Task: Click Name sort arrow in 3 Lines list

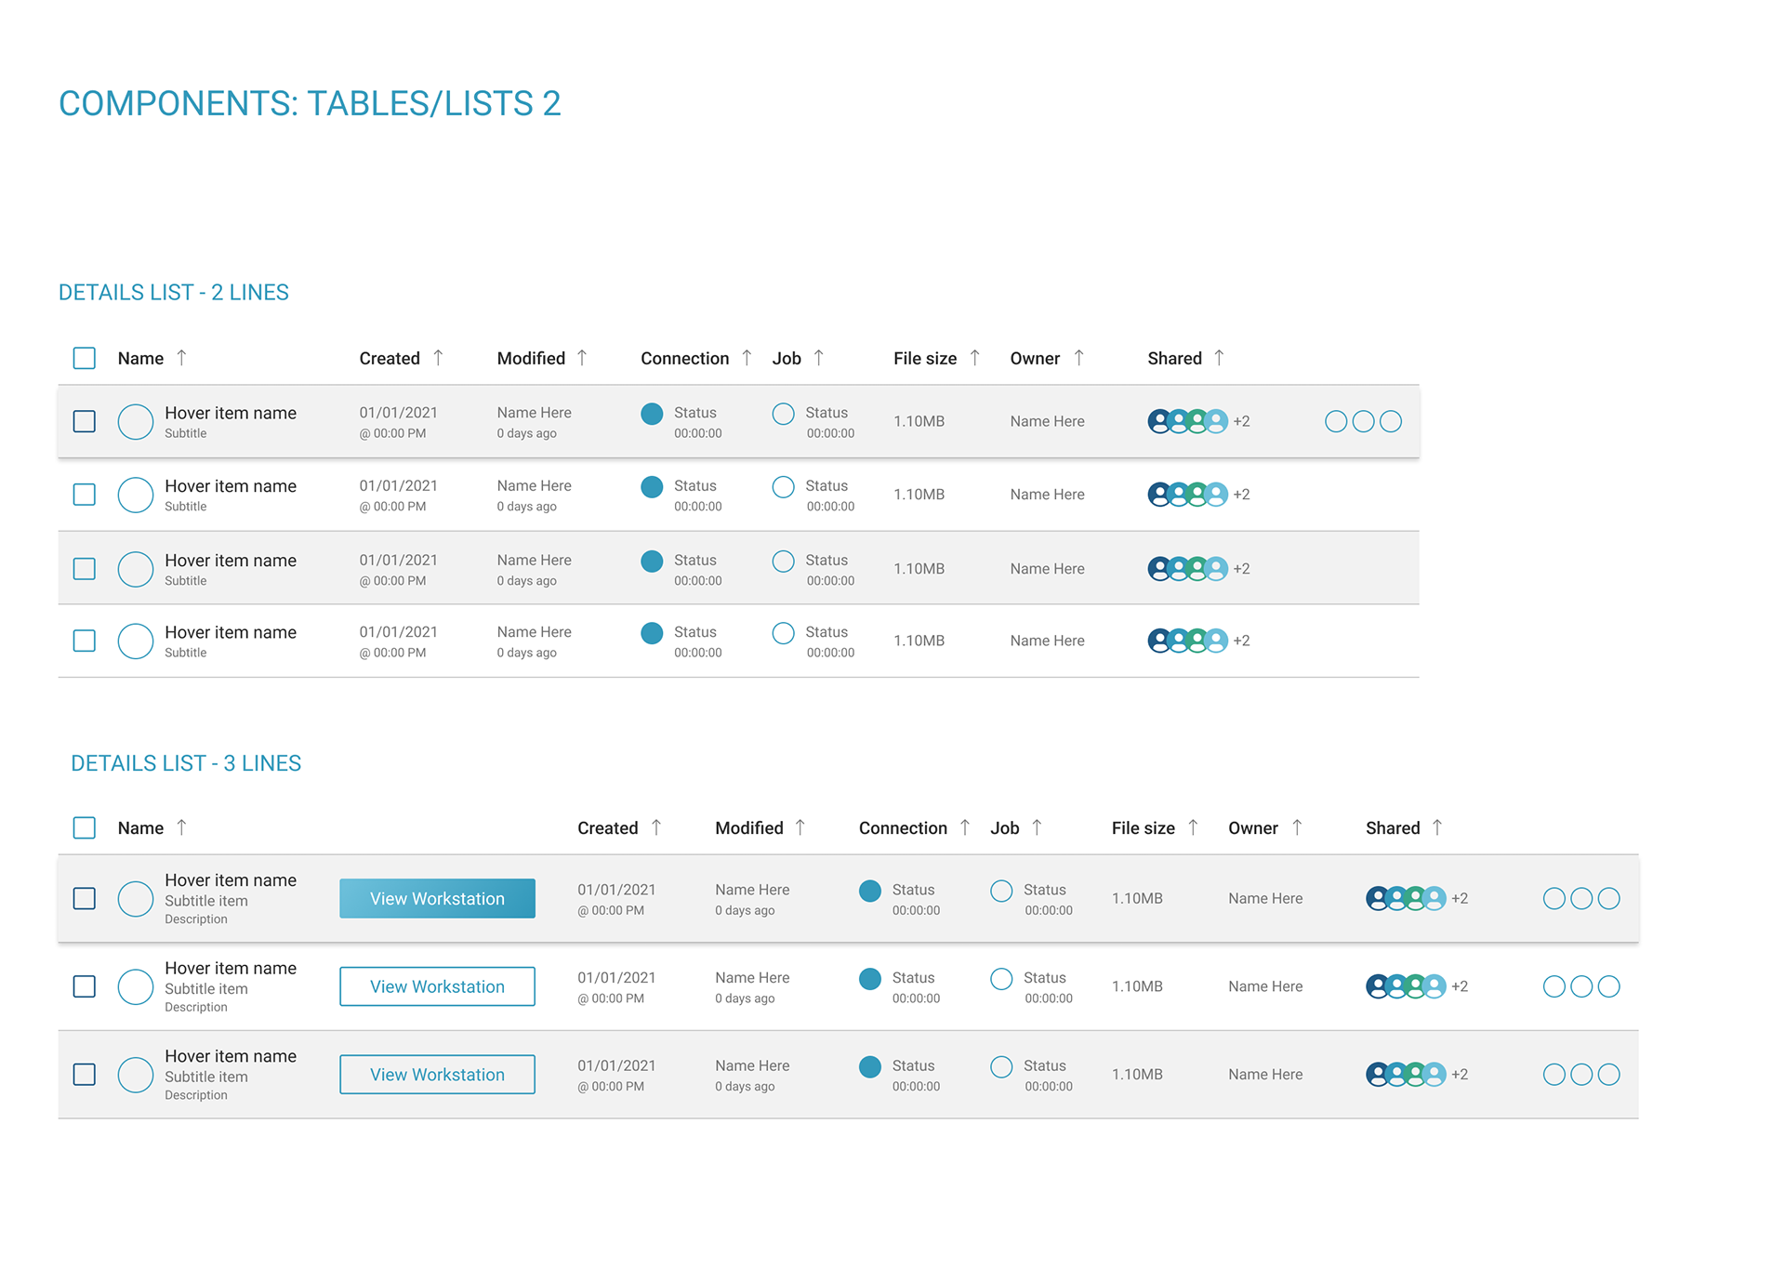Action: tap(181, 827)
